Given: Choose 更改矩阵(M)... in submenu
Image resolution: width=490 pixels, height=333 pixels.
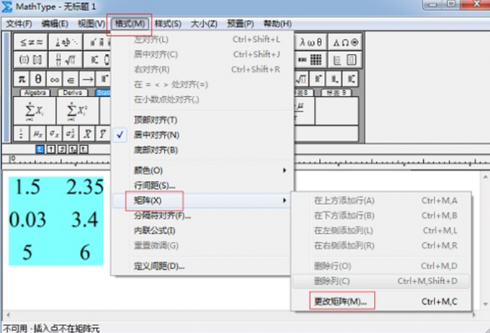Looking at the screenshot, I should (381, 301).
